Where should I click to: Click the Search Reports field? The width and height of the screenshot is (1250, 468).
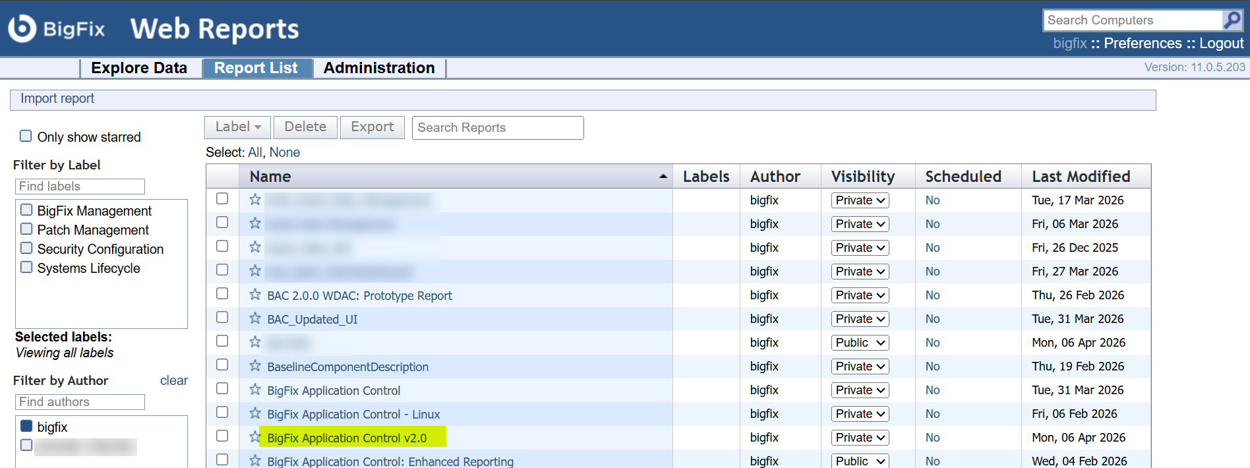pyautogui.click(x=498, y=128)
